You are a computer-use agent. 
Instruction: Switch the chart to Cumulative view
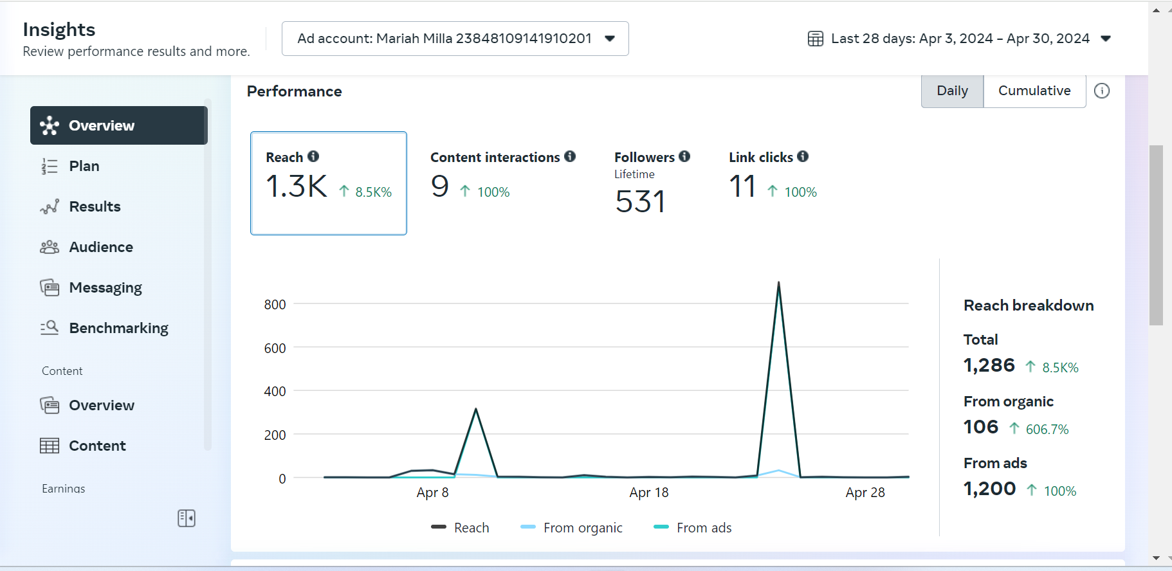(x=1034, y=91)
